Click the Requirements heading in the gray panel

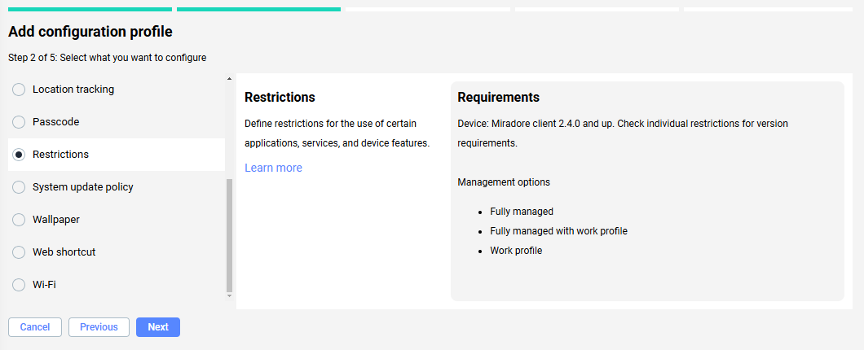point(498,98)
